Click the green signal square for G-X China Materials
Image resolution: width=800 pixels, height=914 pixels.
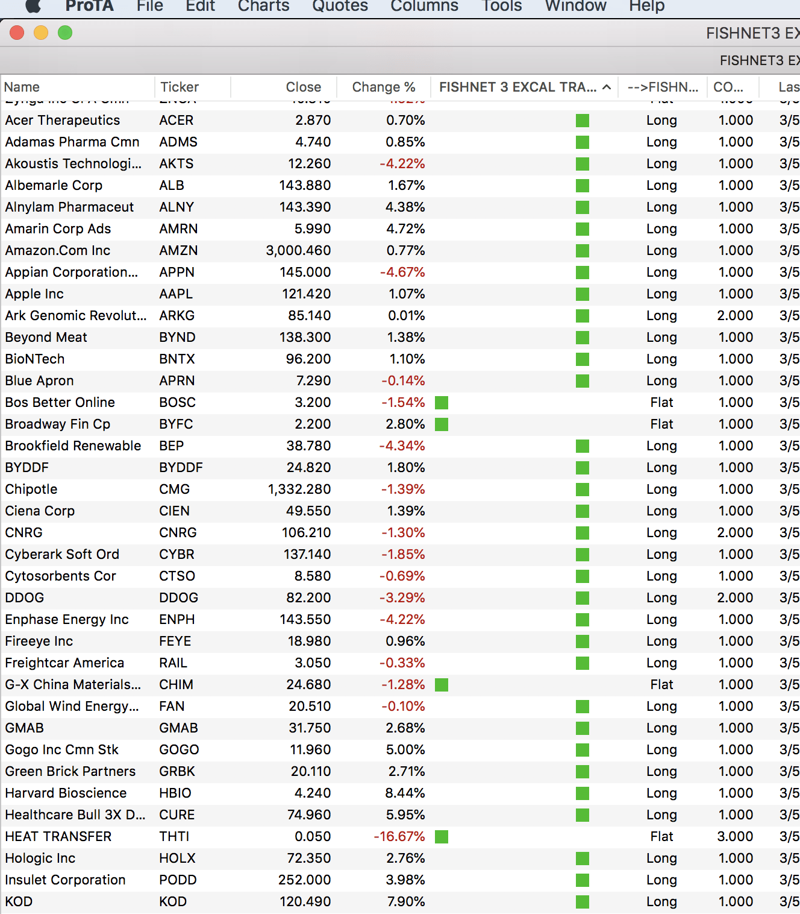point(442,685)
